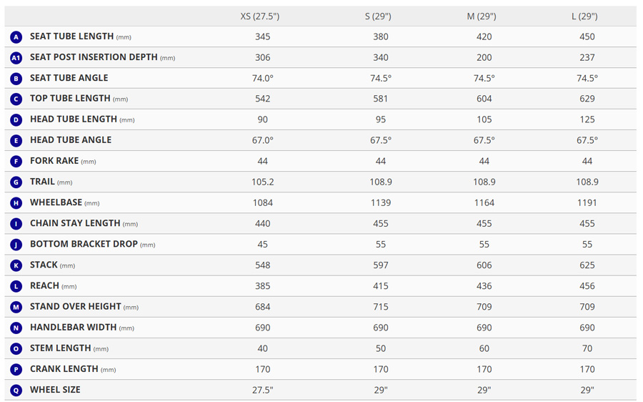
Task: Click the 'Q' wheel size badge
Action: click(x=16, y=390)
